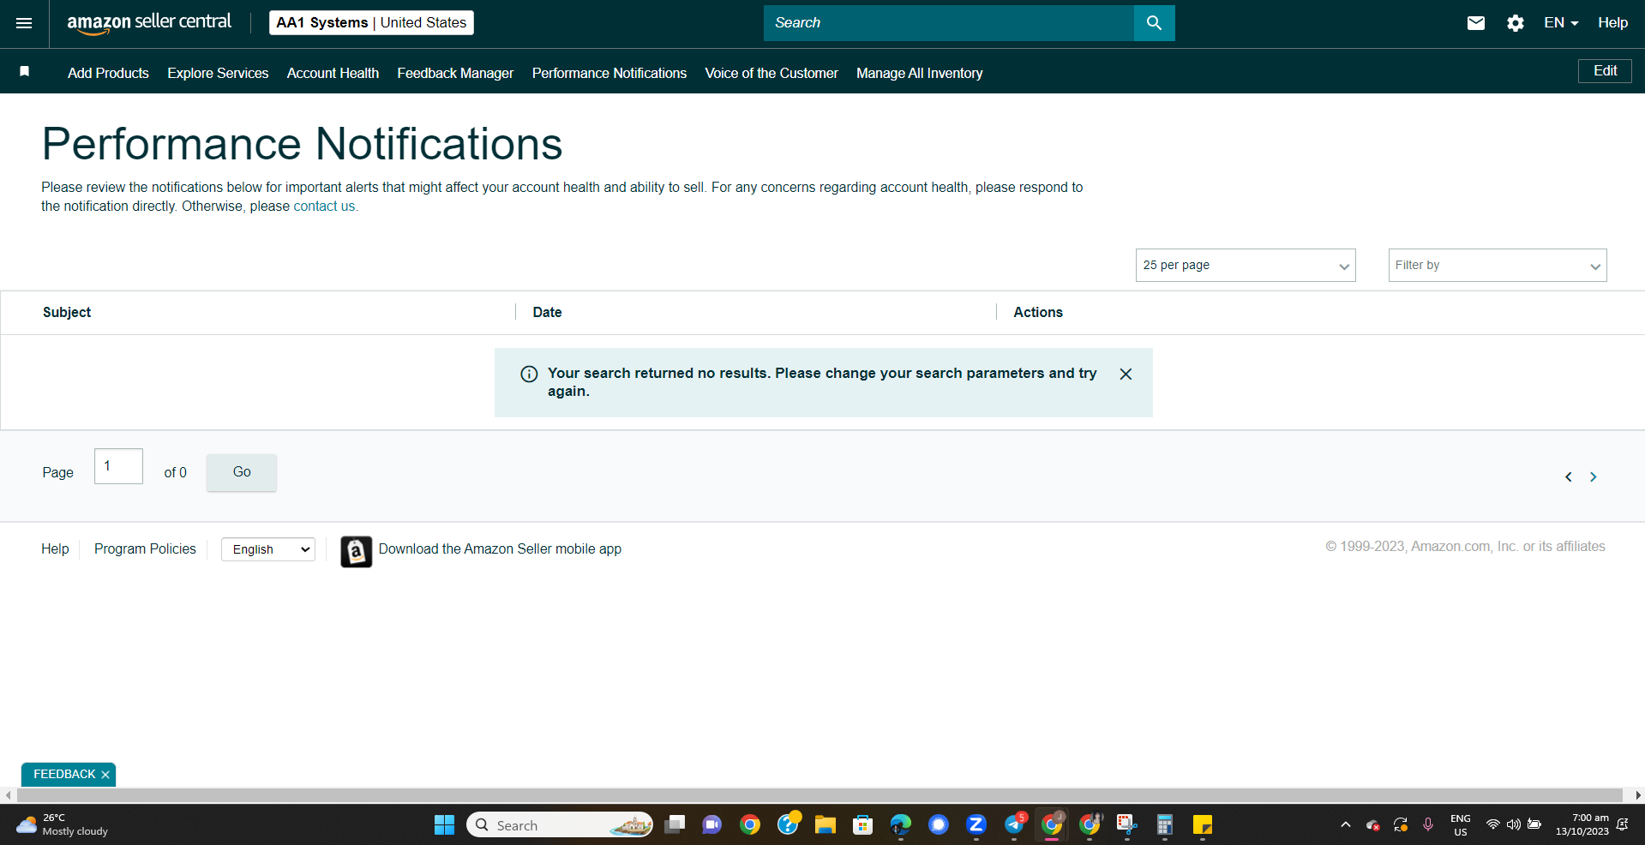The image size is (1645, 845).
Task: Click the Windows taskbar Search box
Action: tap(560, 824)
